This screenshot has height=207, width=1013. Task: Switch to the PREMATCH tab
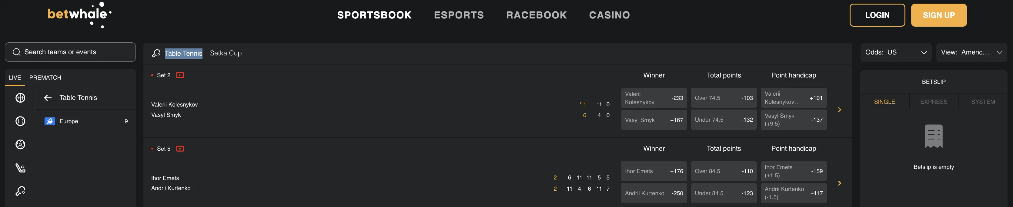coord(45,77)
